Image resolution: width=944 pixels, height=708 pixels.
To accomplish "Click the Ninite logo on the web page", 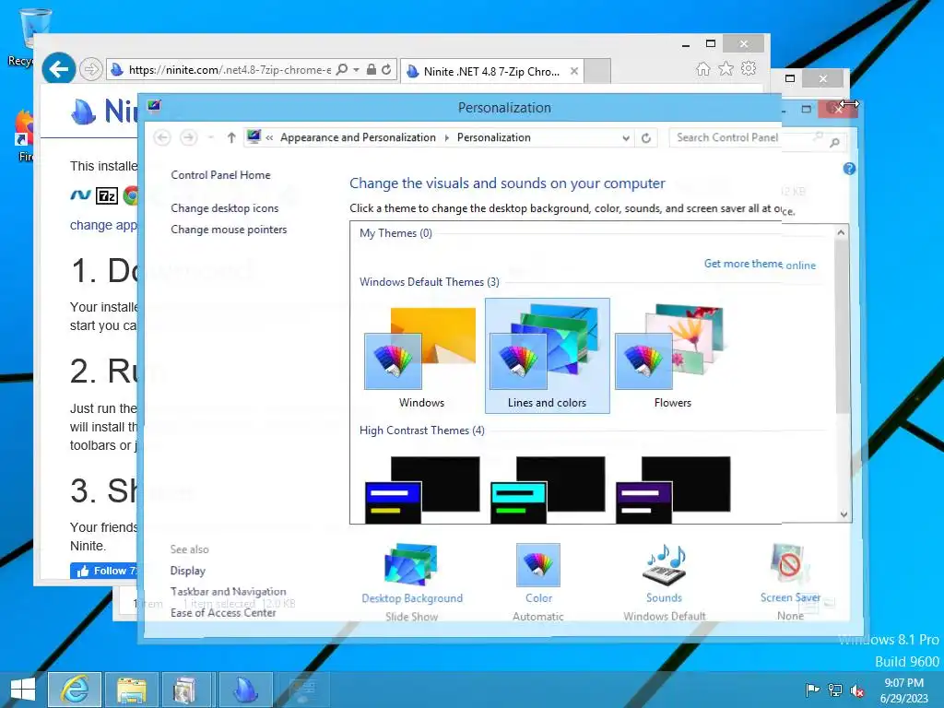I will 104,112.
